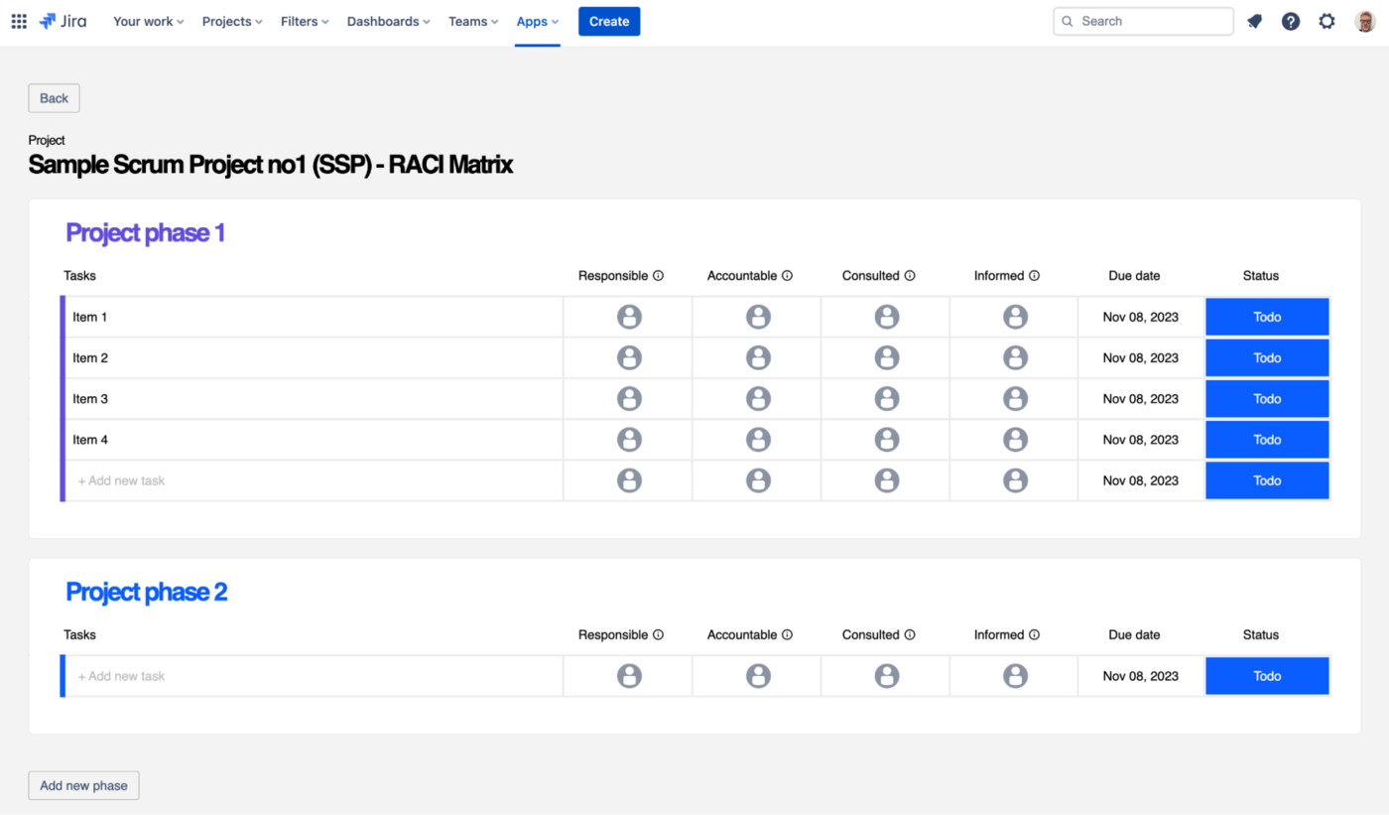
Task: Click Add new phase
Action: point(83,785)
